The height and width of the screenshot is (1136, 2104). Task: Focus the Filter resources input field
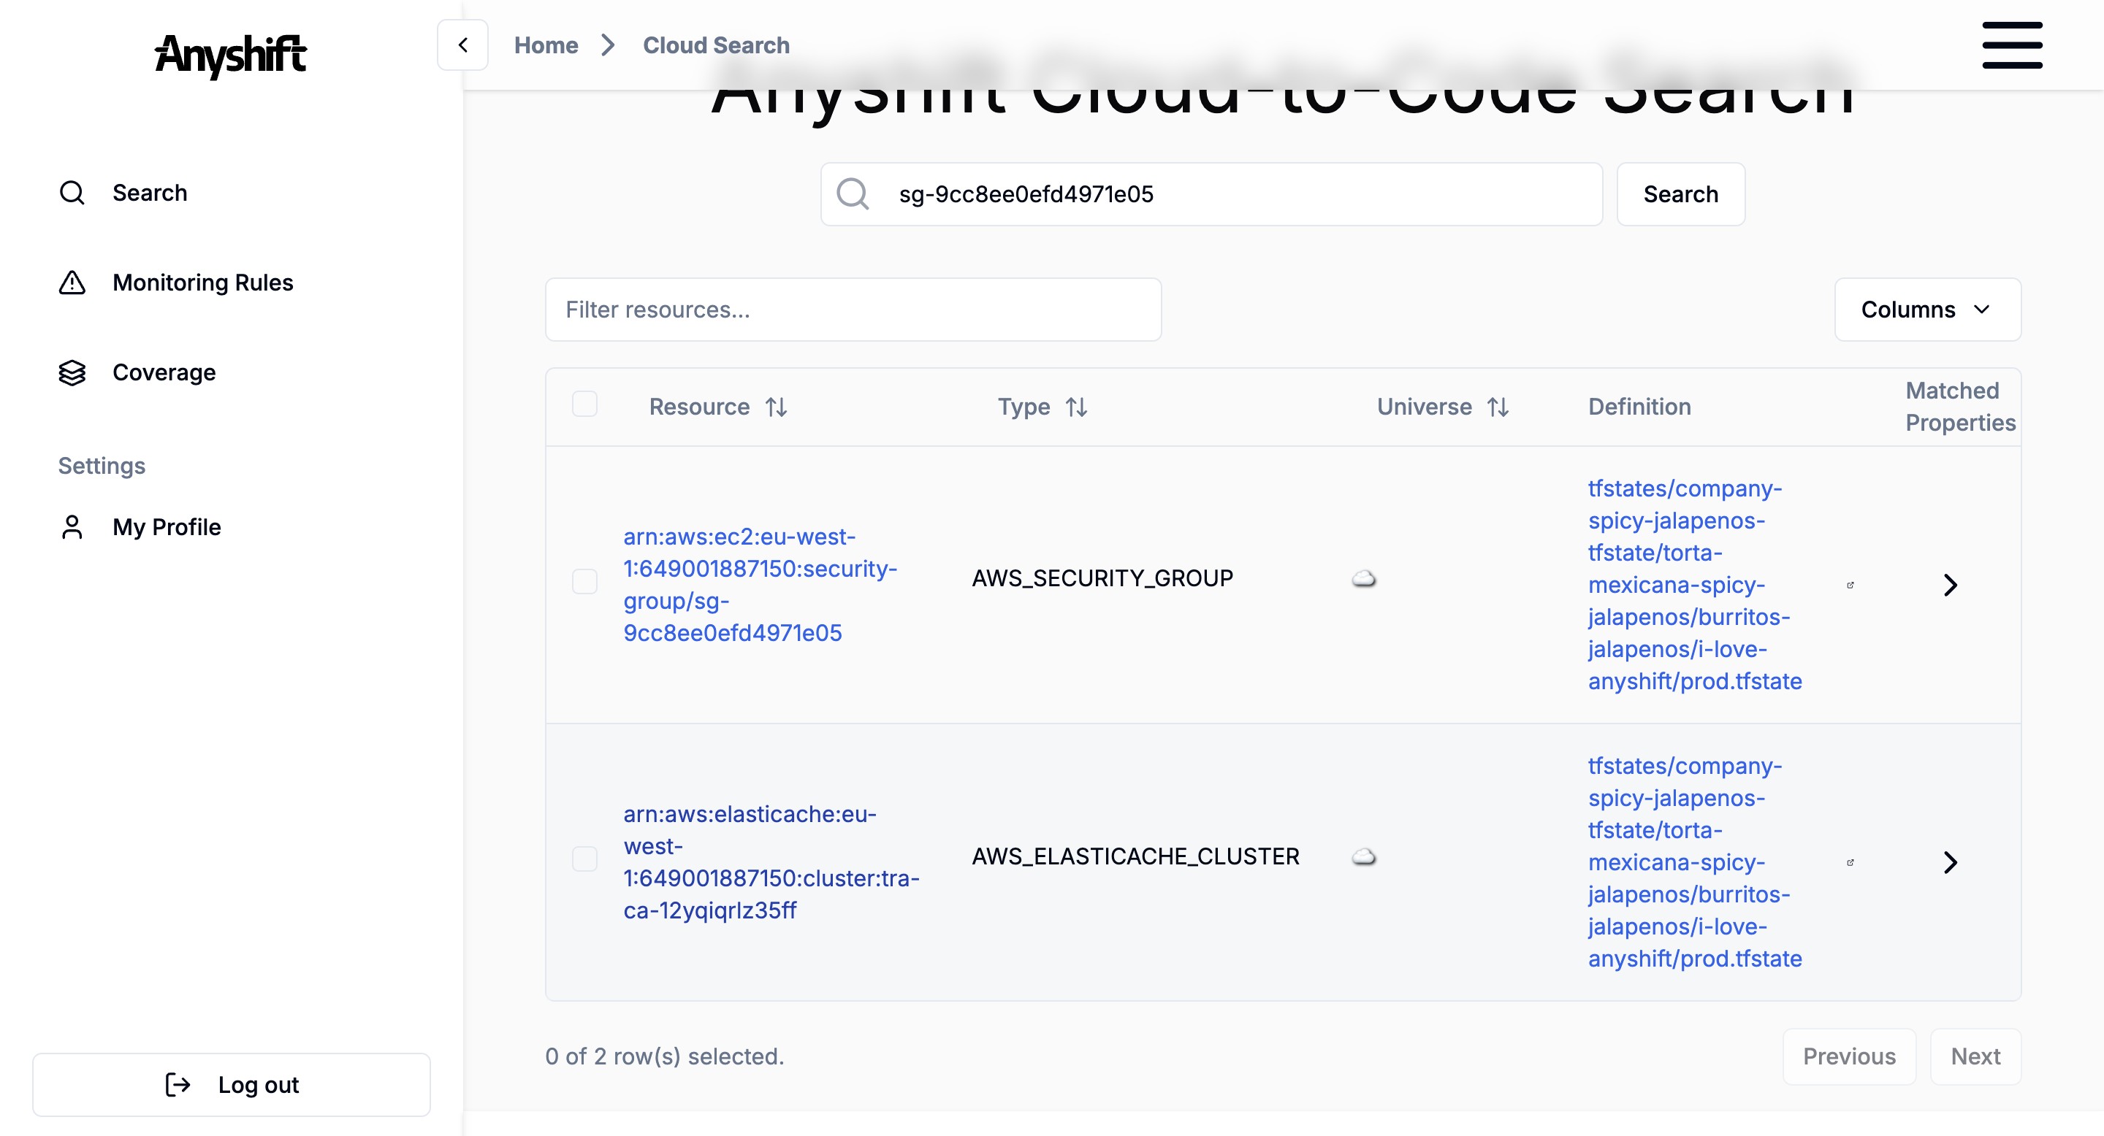[853, 310]
